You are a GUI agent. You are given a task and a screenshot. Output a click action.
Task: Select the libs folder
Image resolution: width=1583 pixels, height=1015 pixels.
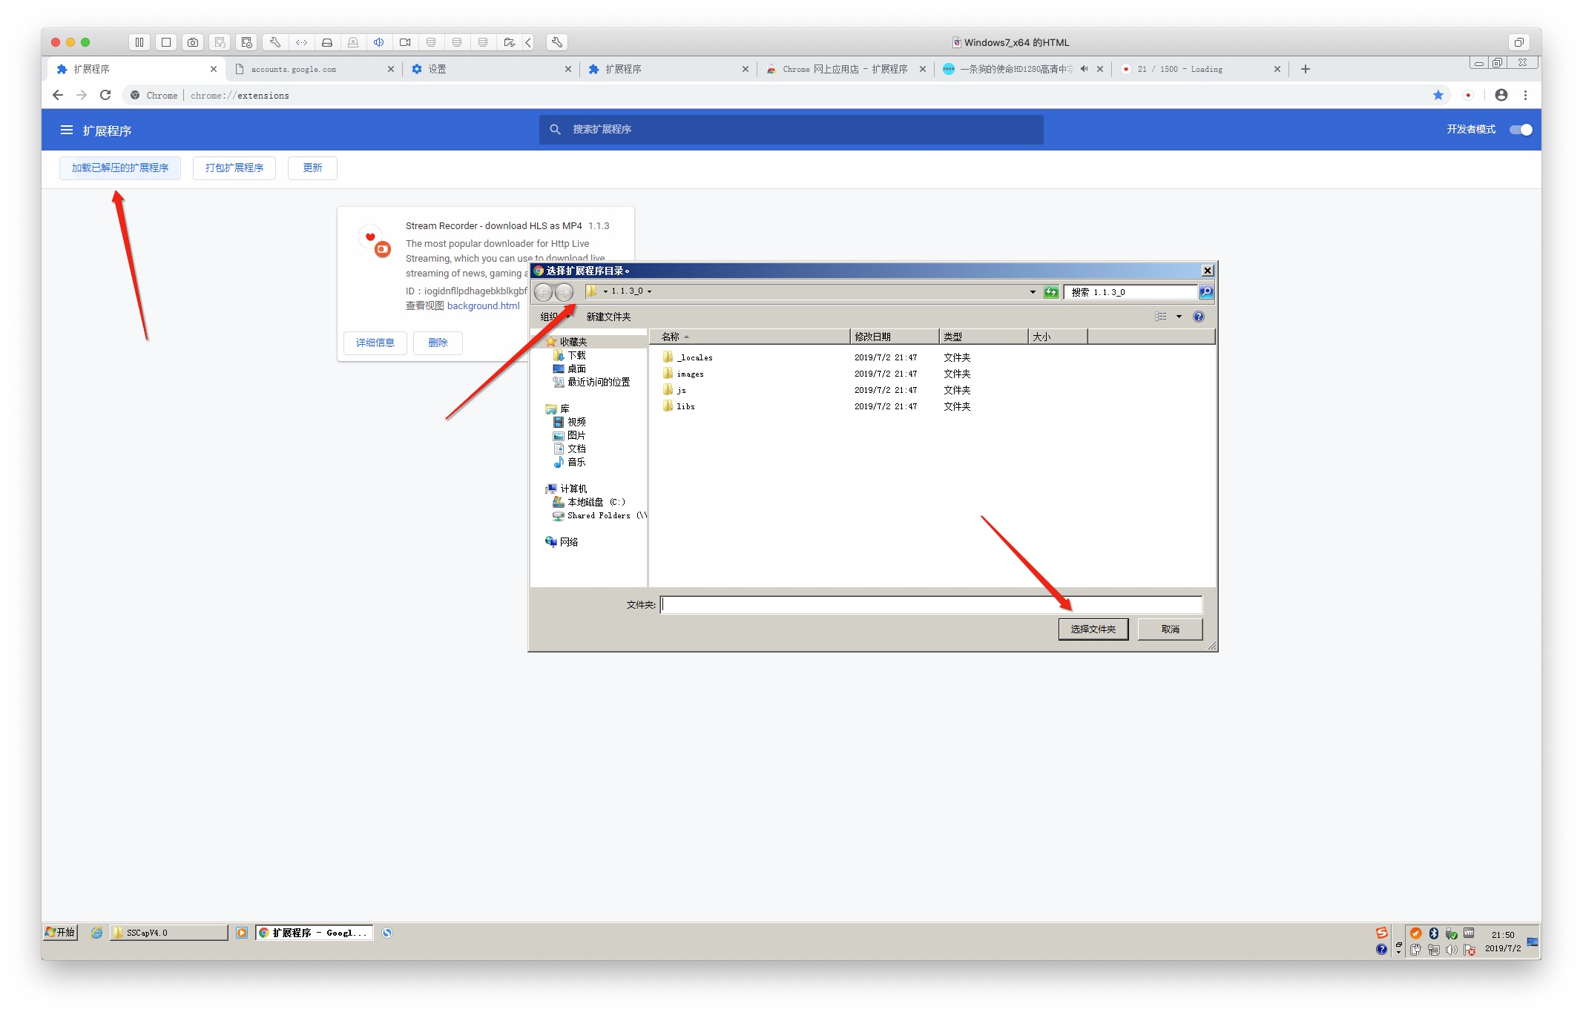(679, 406)
